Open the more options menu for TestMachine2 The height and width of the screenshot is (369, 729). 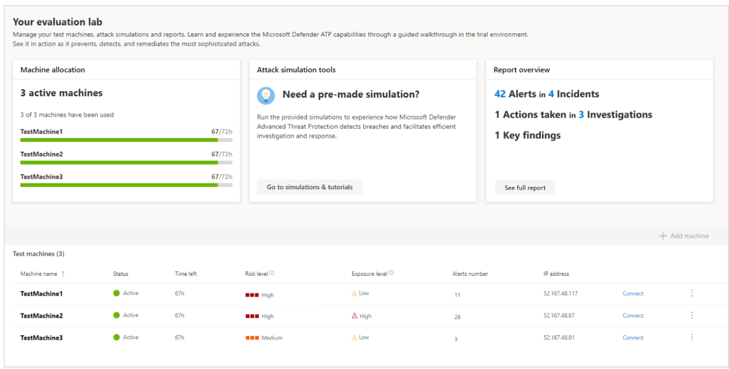[692, 315]
